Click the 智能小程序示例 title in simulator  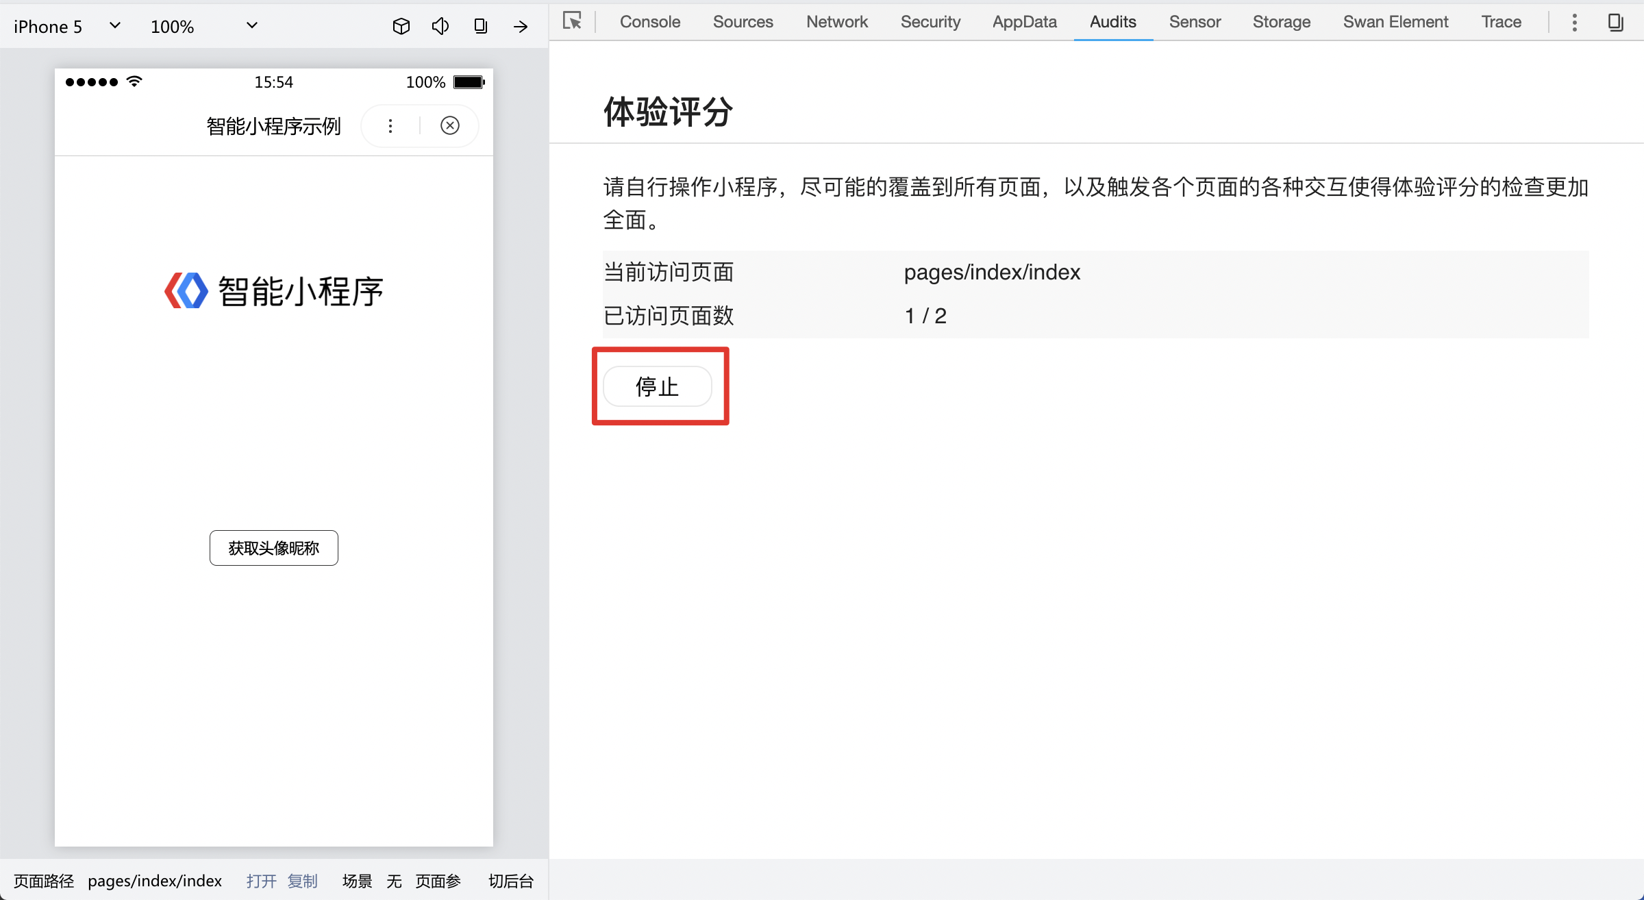point(274,126)
